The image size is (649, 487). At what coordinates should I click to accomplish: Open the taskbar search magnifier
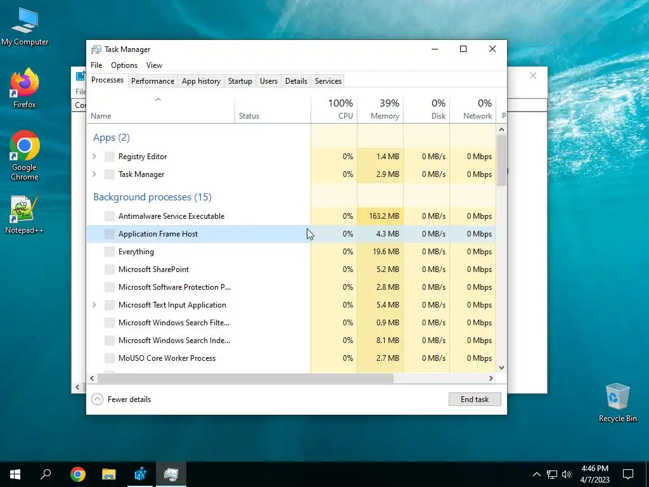tap(46, 474)
